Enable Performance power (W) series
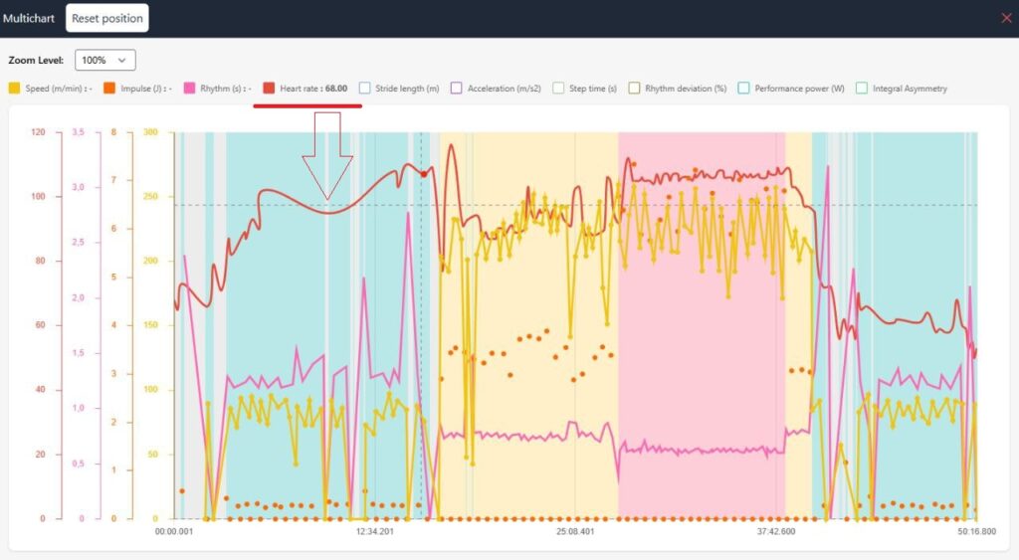 pos(743,89)
